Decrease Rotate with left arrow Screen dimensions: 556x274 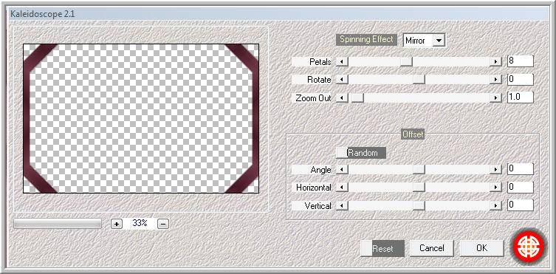click(342, 80)
